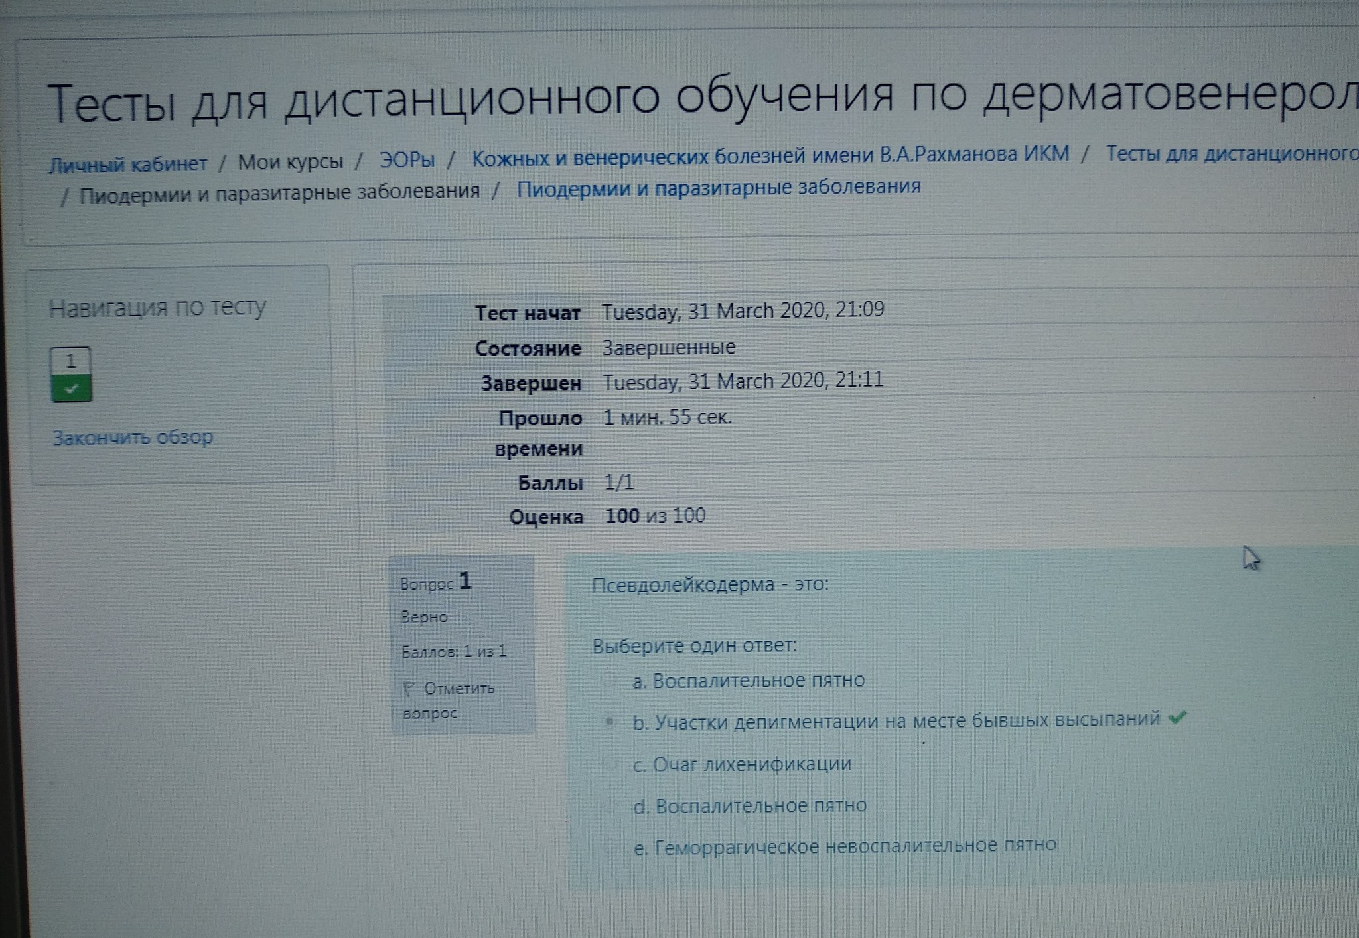Select radio option c. Очаг лихенификации
The height and width of the screenshot is (938, 1359).
609,764
